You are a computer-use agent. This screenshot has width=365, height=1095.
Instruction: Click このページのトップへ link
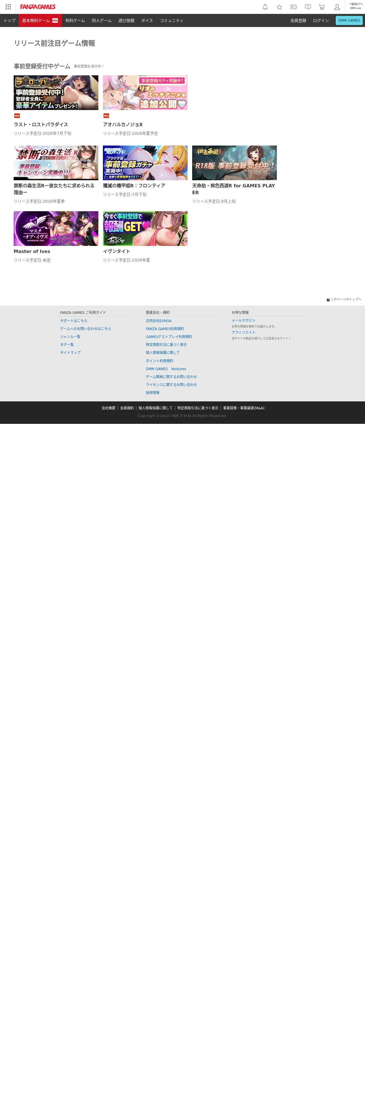pos(346,299)
